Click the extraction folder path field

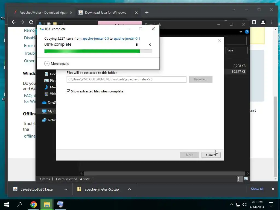point(126,79)
